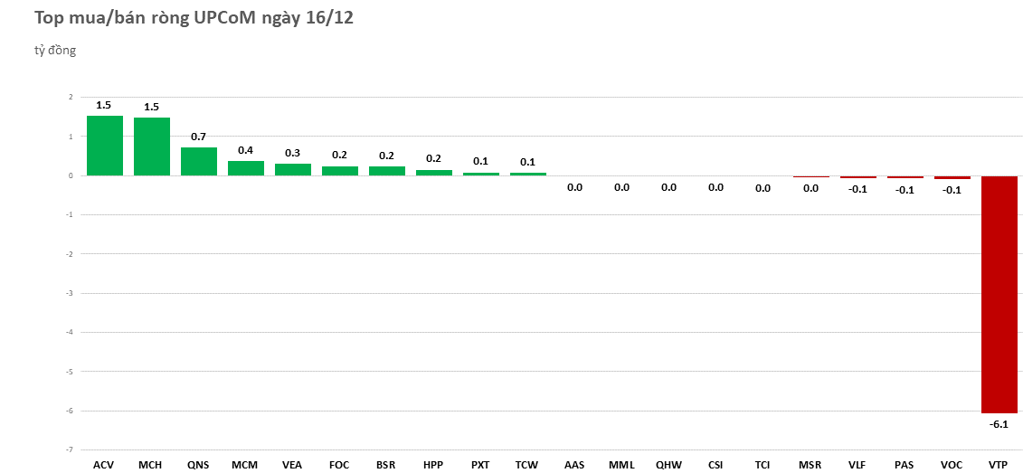Image resolution: width=1023 pixels, height=473 pixels.
Task: Click the green MCM bar
Action: [245, 168]
